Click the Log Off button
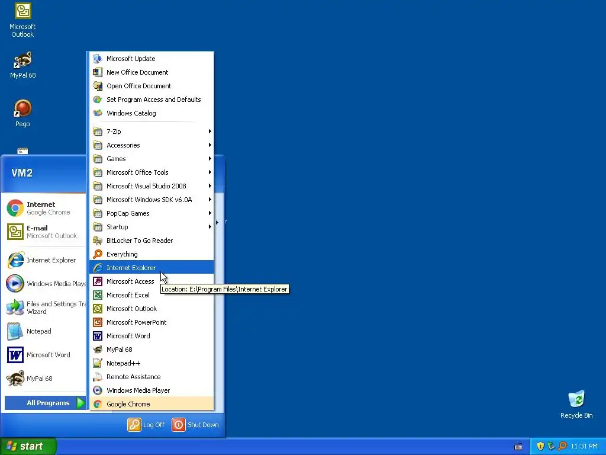The height and width of the screenshot is (455, 606). [x=146, y=425]
